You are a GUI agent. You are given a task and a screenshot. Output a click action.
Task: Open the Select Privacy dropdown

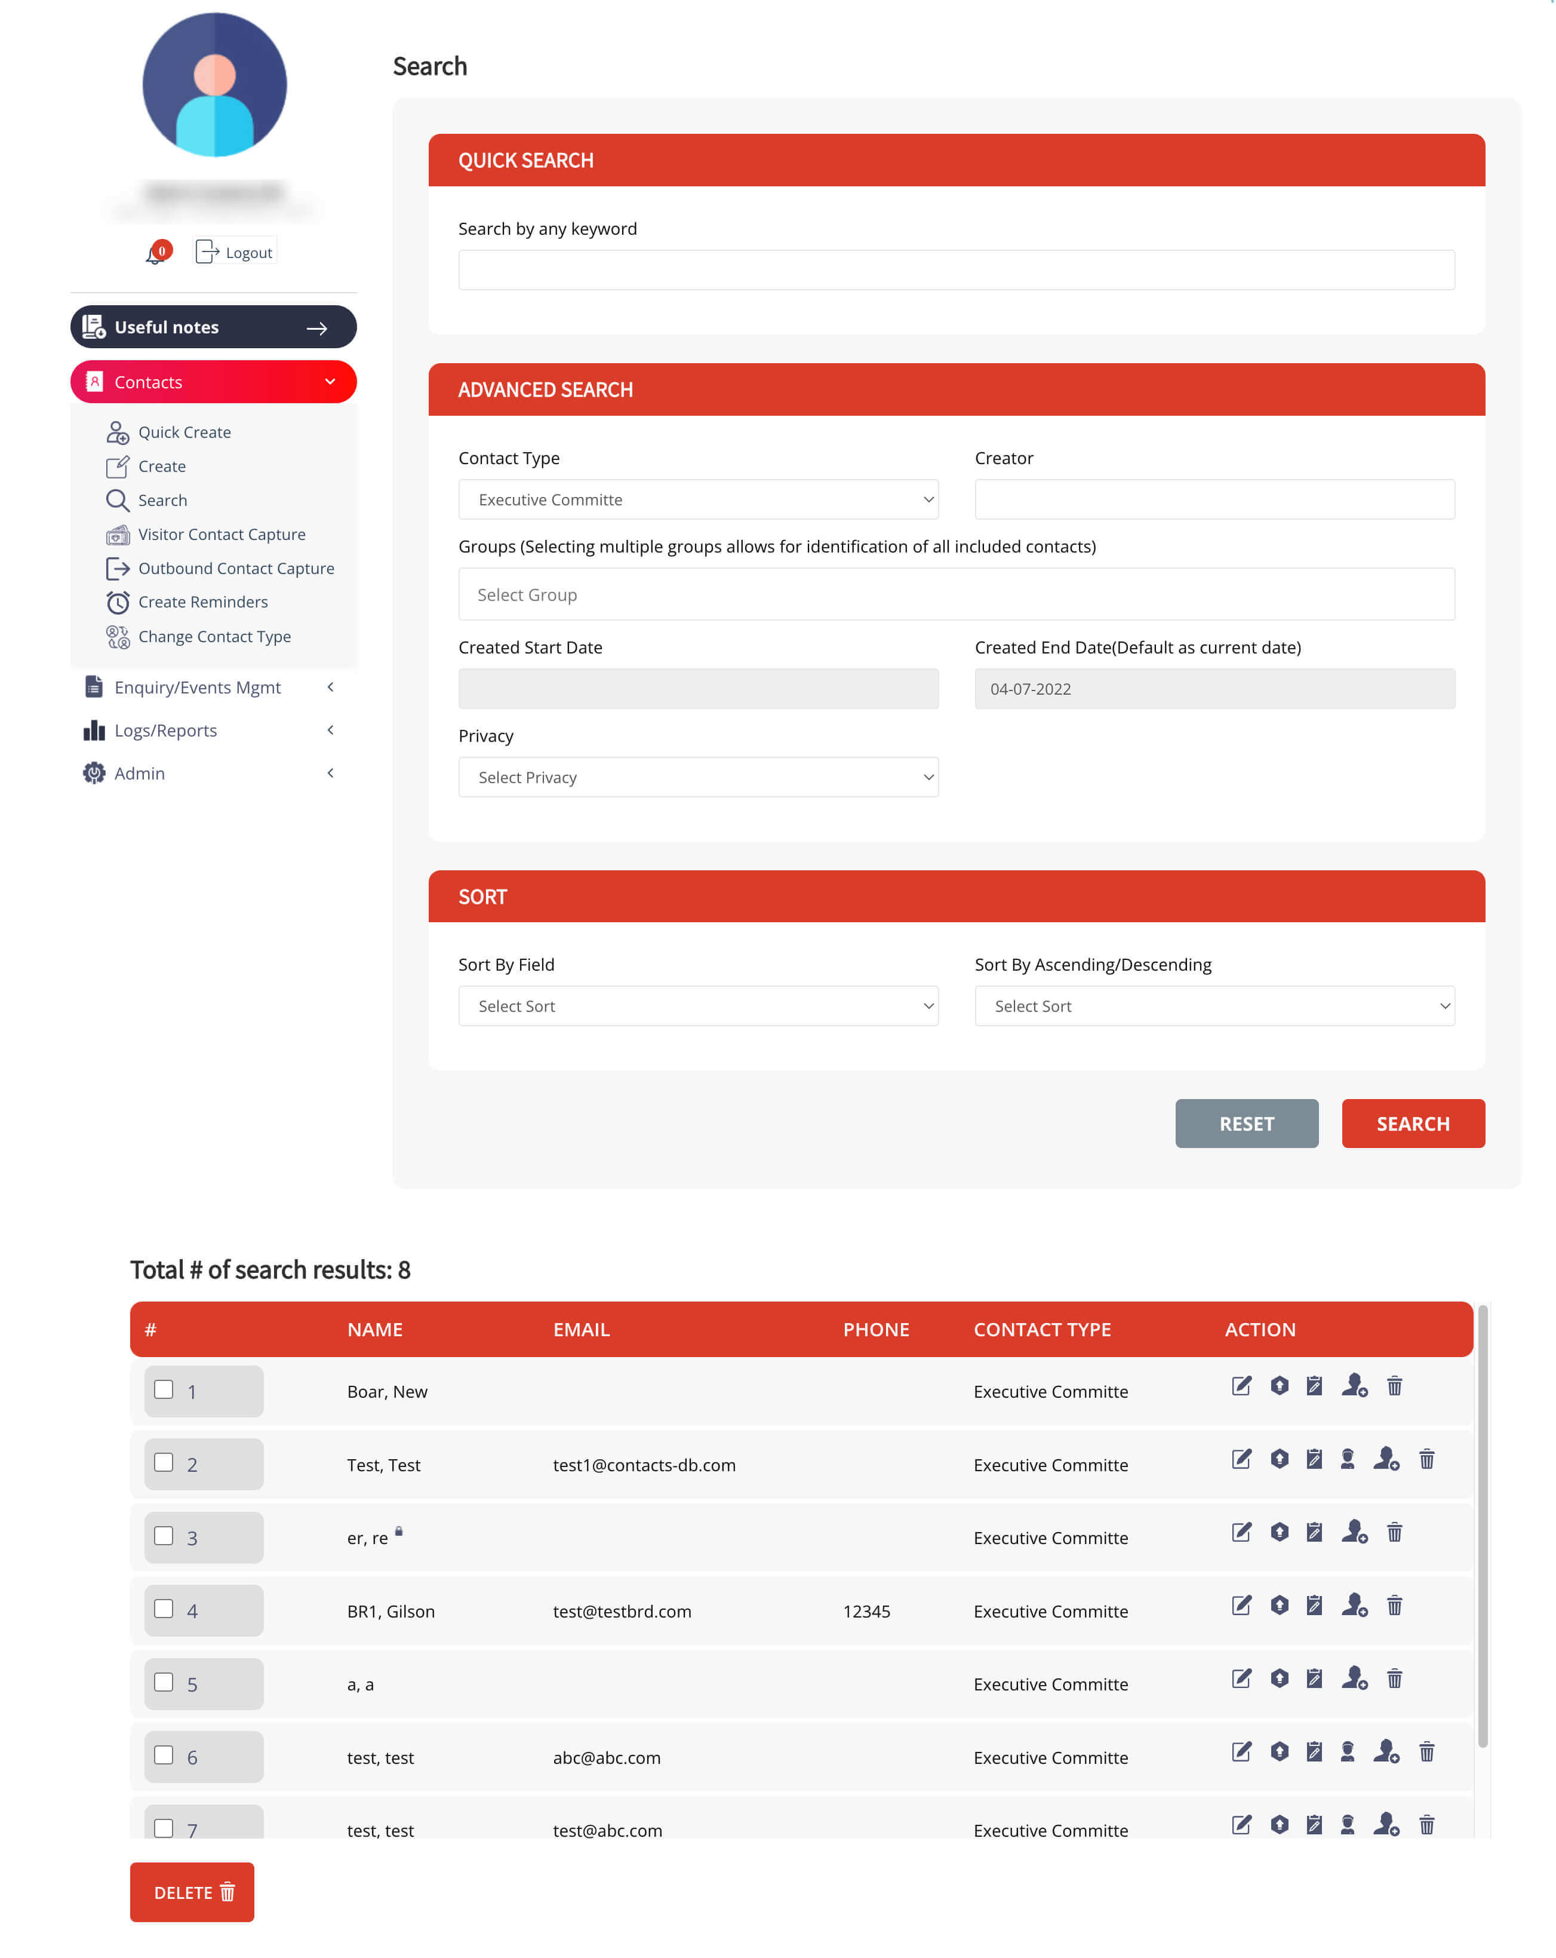point(698,777)
